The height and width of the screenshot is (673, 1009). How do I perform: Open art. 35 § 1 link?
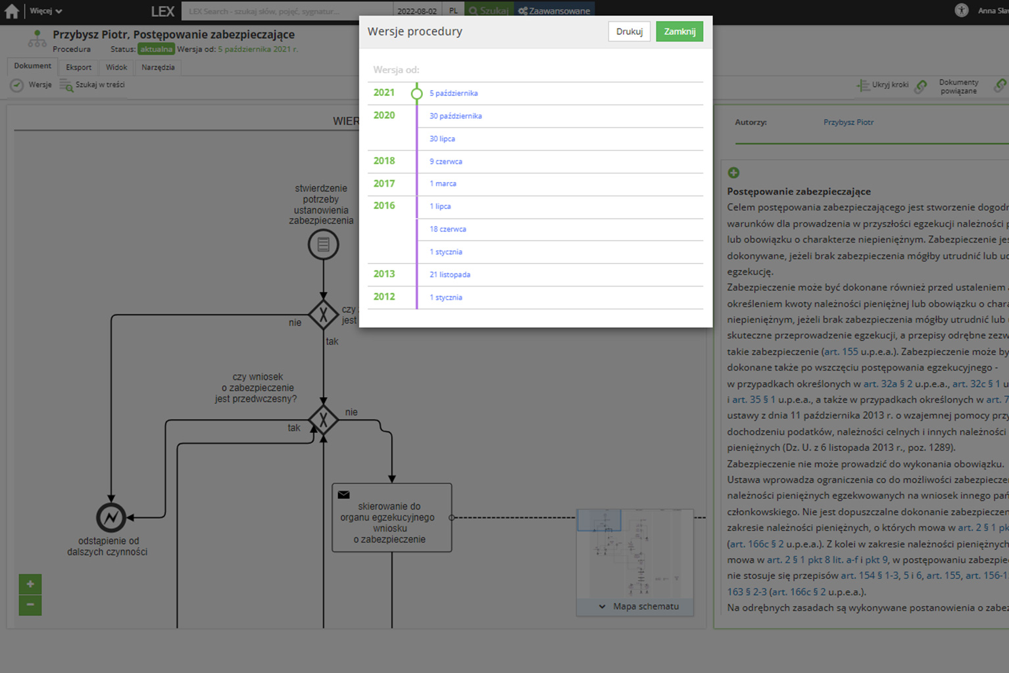pos(754,400)
